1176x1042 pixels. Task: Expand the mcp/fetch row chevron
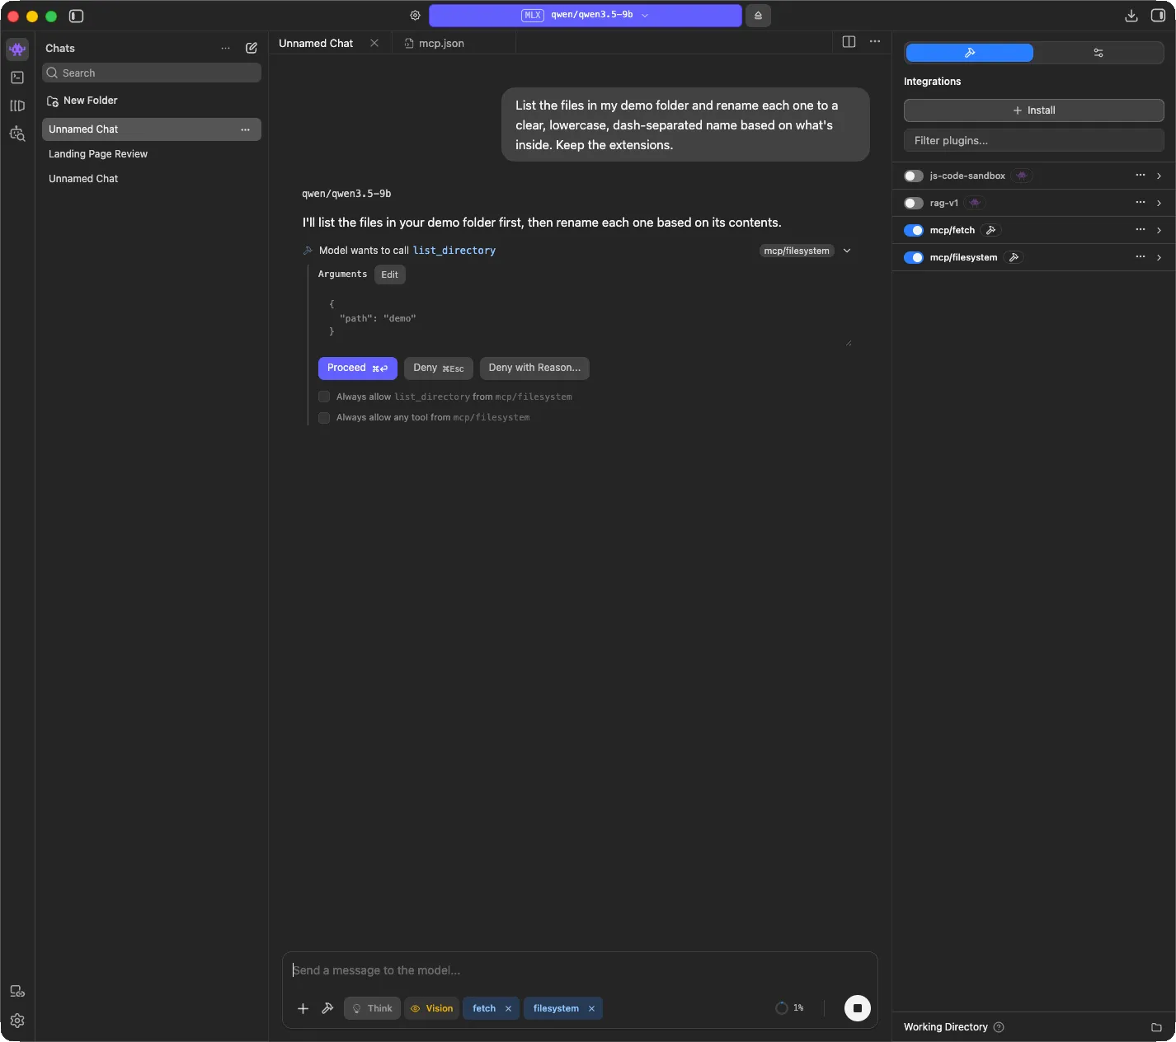click(1159, 230)
